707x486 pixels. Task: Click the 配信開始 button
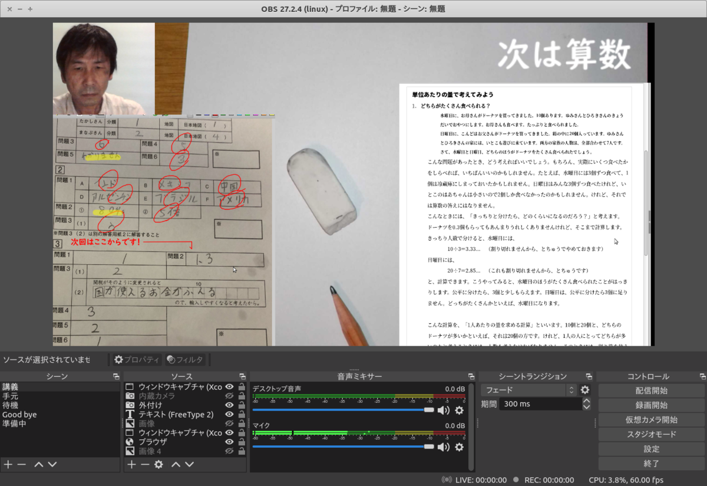click(651, 390)
